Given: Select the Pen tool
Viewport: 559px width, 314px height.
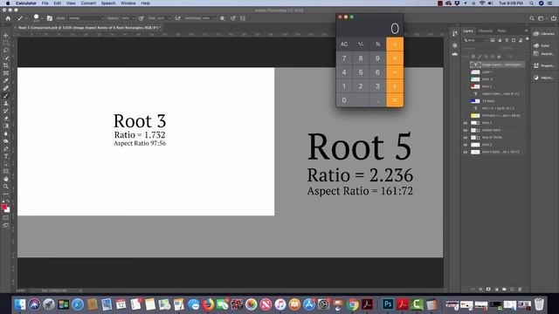Looking at the screenshot, I should pyautogui.click(x=6, y=148).
